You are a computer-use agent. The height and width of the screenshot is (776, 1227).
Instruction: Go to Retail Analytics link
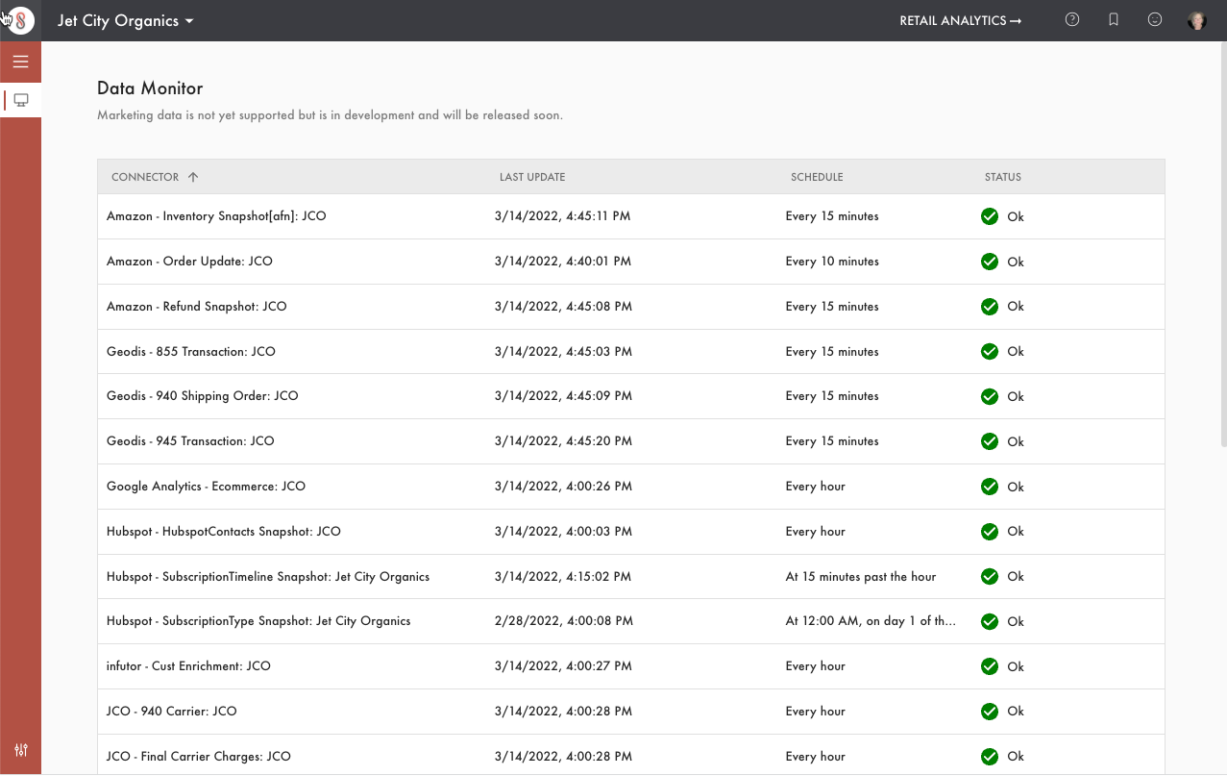coord(960,20)
